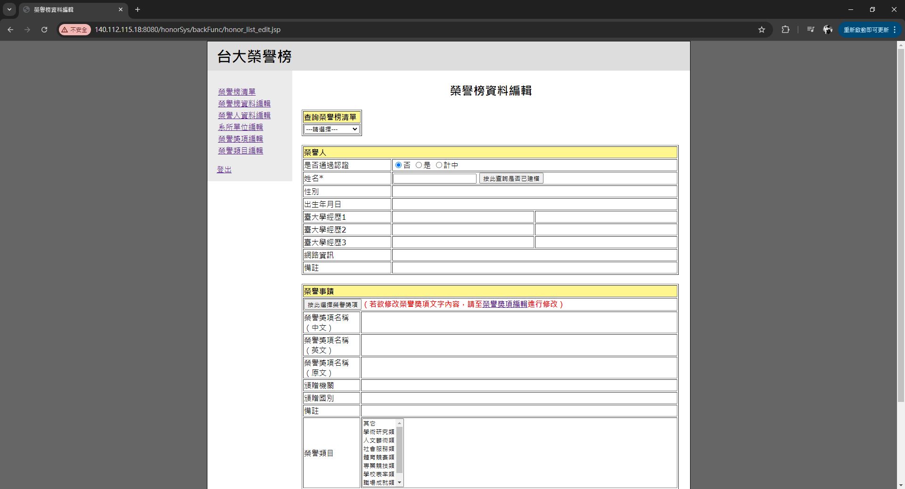Click the category listbox scroll-down arrow
Screen dimensions: 905x489
tap(400, 482)
